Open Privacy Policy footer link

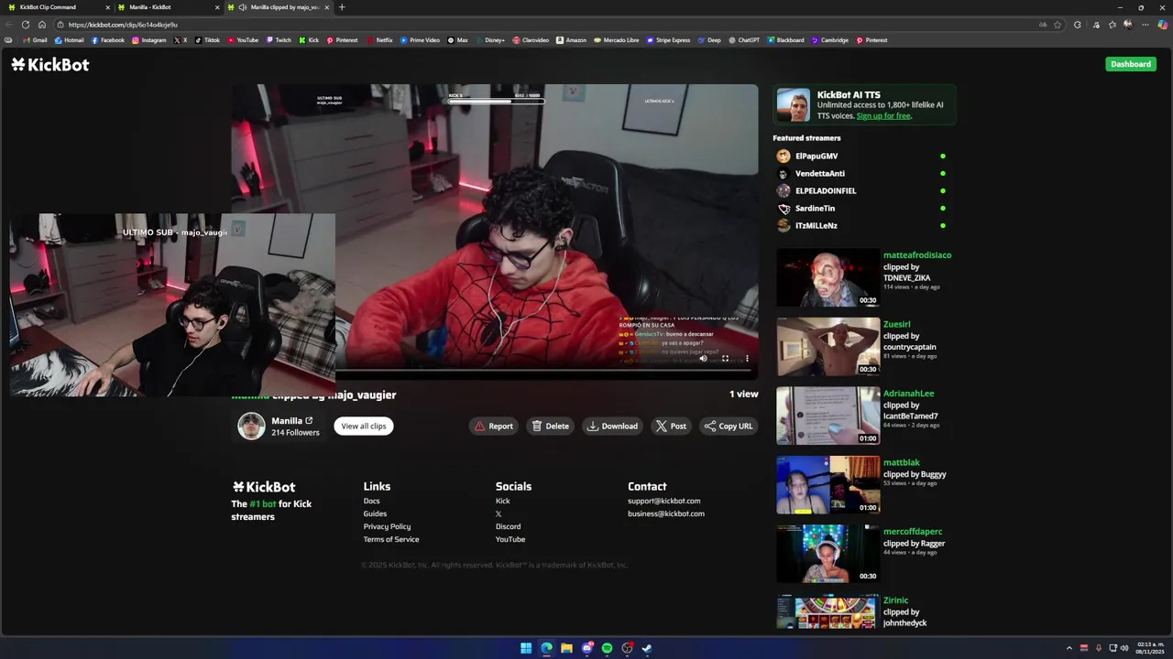[x=387, y=526]
